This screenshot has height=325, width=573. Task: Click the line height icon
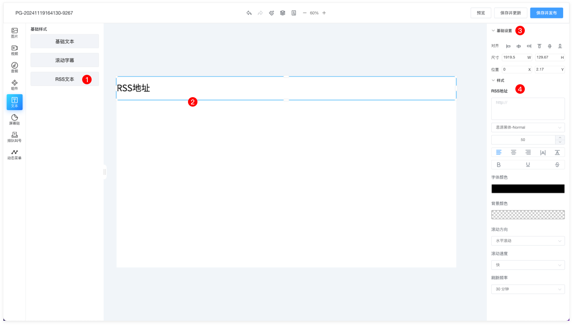pos(558,152)
